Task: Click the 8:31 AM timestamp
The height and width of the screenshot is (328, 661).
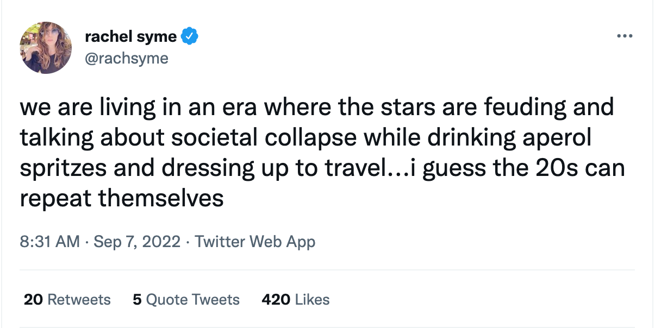Action: 49,242
